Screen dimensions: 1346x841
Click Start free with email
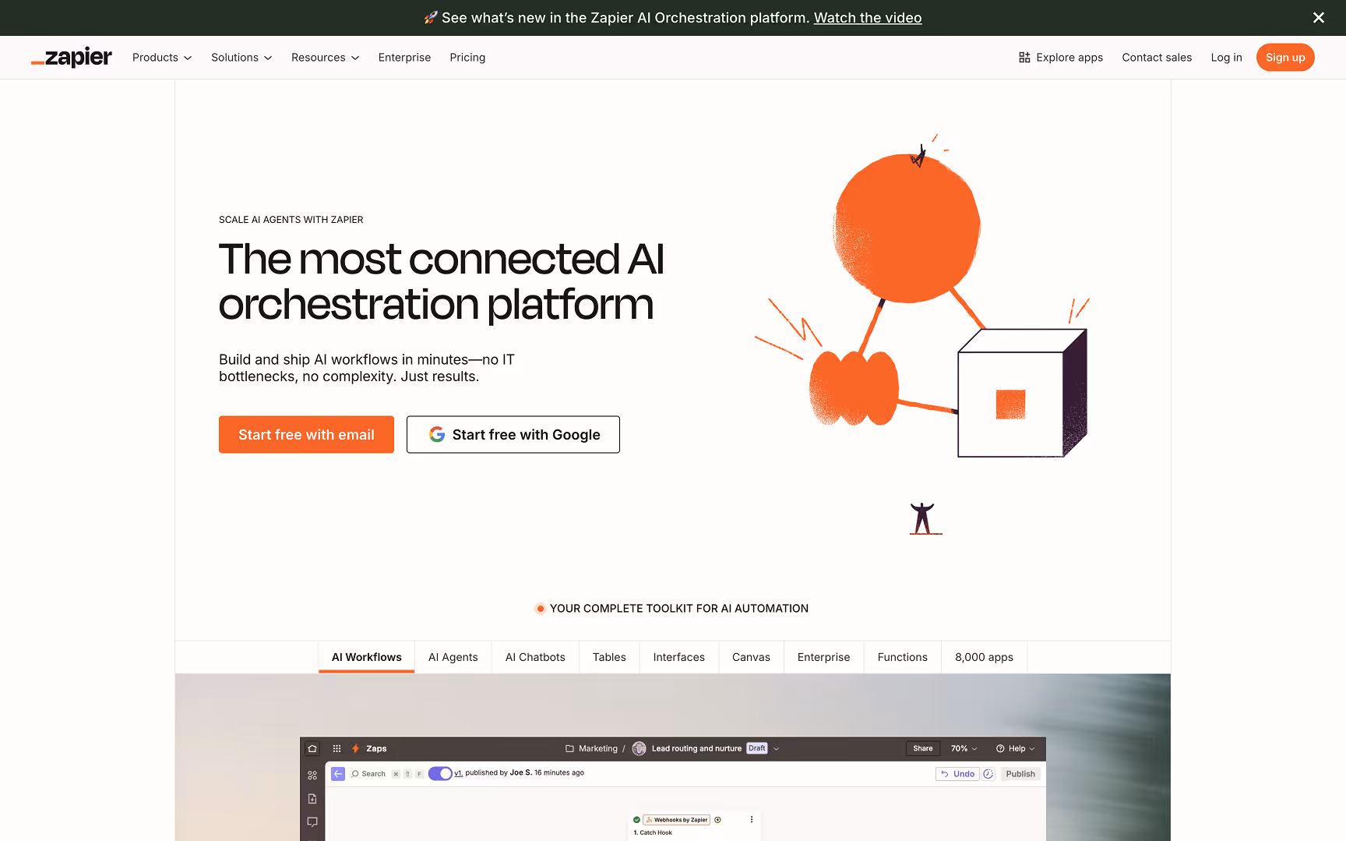pos(306,434)
